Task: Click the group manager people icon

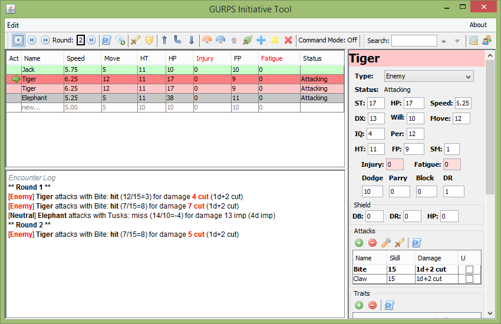Action: click(487, 41)
